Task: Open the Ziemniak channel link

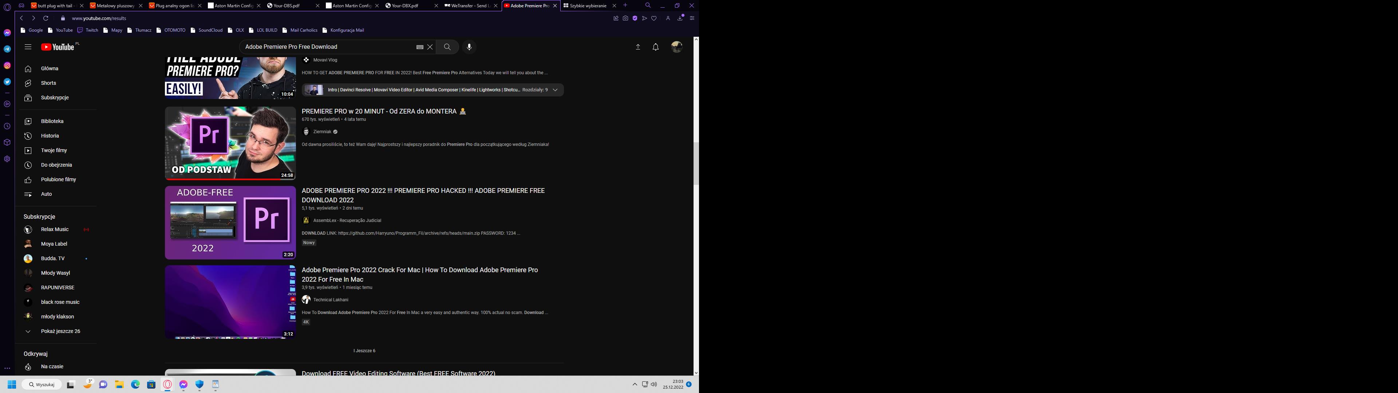Action: [x=322, y=131]
